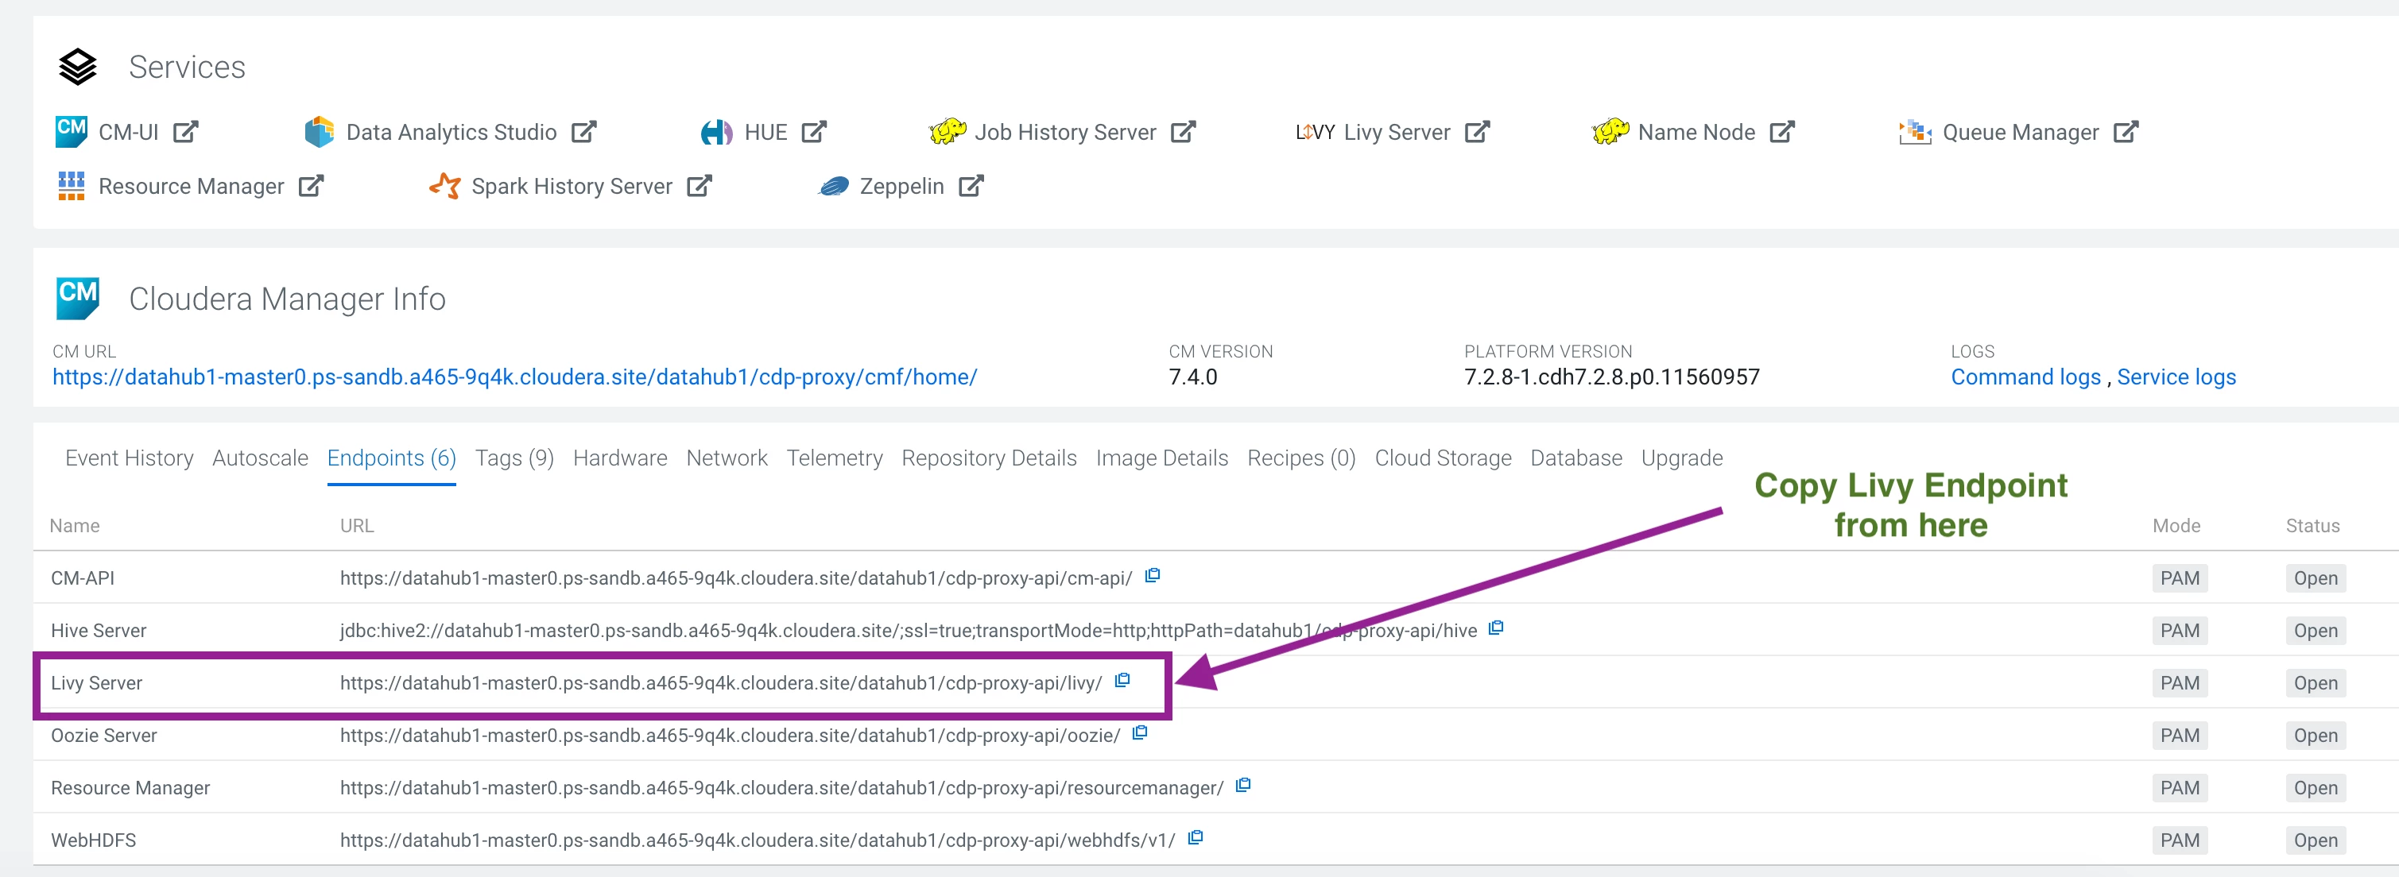Open CM-UI external link icon
The width and height of the screenshot is (2399, 877).
click(x=185, y=132)
